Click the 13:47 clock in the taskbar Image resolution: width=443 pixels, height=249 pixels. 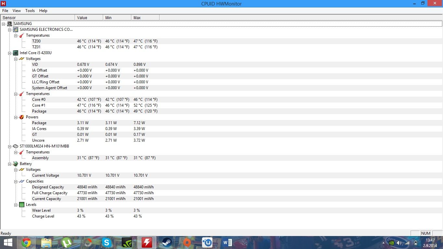tap(430, 240)
